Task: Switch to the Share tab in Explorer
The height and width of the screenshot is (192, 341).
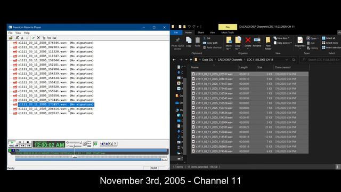Action: (201, 33)
